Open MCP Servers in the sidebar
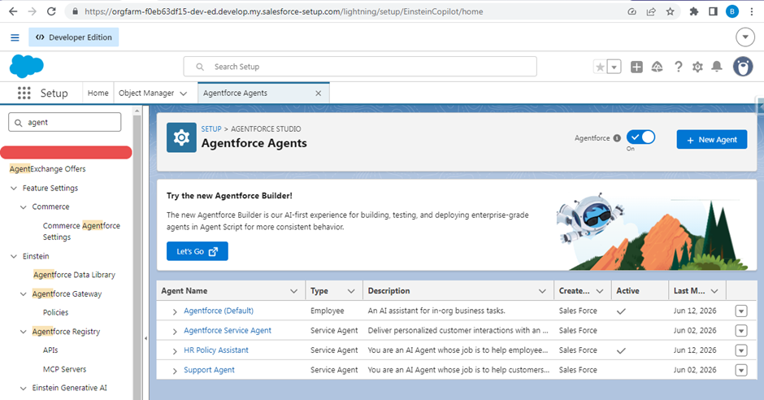This screenshot has width=764, height=400. 64,369
